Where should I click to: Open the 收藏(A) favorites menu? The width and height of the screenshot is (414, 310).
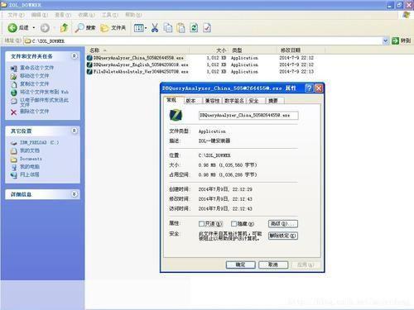pos(86,15)
